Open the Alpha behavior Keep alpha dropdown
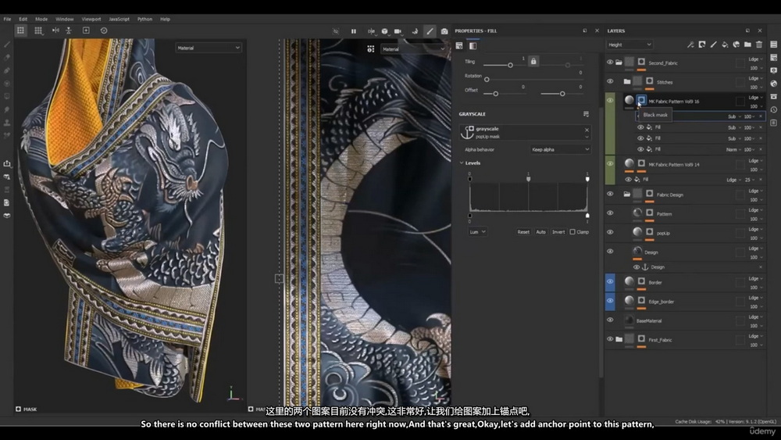Image resolution: width=781 pixels, height=440 pixels. 560,149
